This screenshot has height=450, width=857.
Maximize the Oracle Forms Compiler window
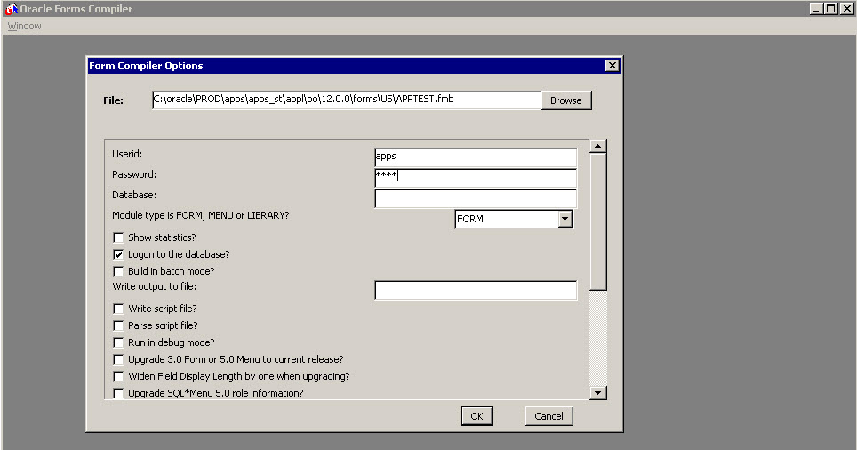[x=830, y=9]
